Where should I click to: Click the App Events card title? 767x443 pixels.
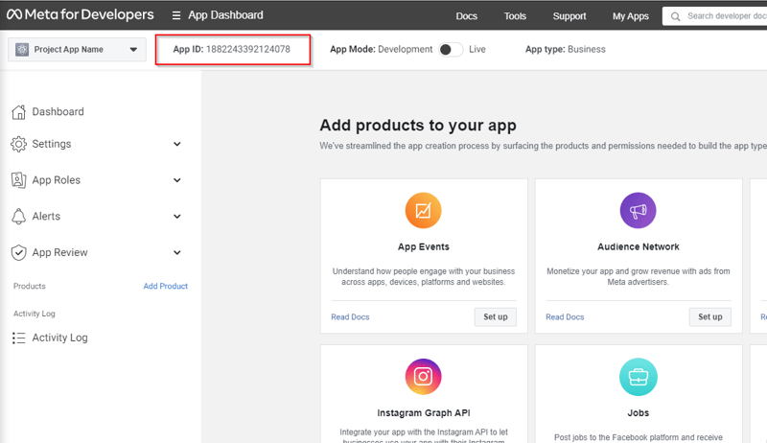click(x=424, y=247)
